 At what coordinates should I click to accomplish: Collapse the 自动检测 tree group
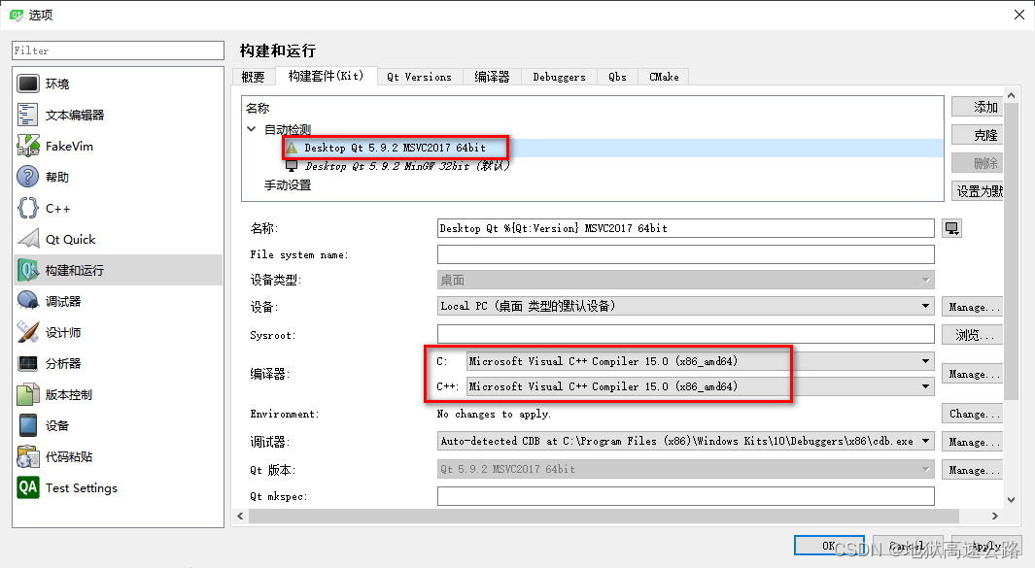252,129
